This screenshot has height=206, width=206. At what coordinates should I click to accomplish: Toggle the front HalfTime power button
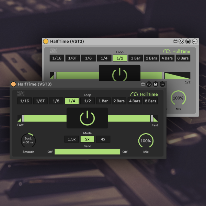[87, 118]
